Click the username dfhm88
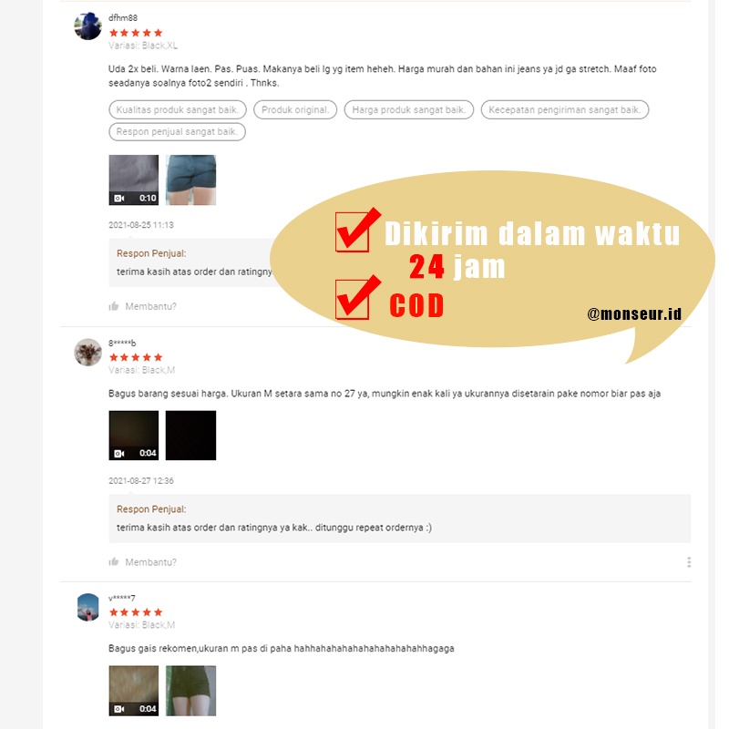729x729 pixels. [x=123, y=17]
